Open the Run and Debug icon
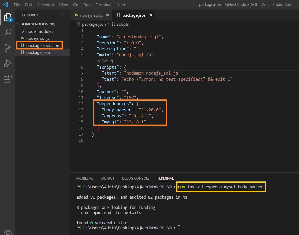 pos(8,63)
